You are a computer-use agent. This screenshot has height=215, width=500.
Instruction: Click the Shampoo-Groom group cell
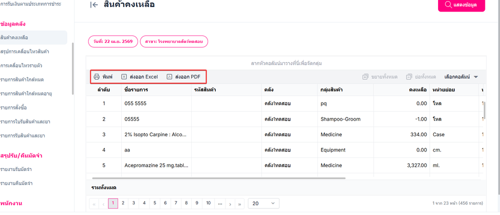pyautogui.click(x=345, y=119)
